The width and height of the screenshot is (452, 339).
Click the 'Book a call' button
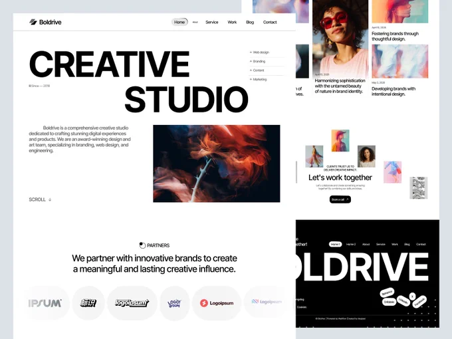point(340,199)
